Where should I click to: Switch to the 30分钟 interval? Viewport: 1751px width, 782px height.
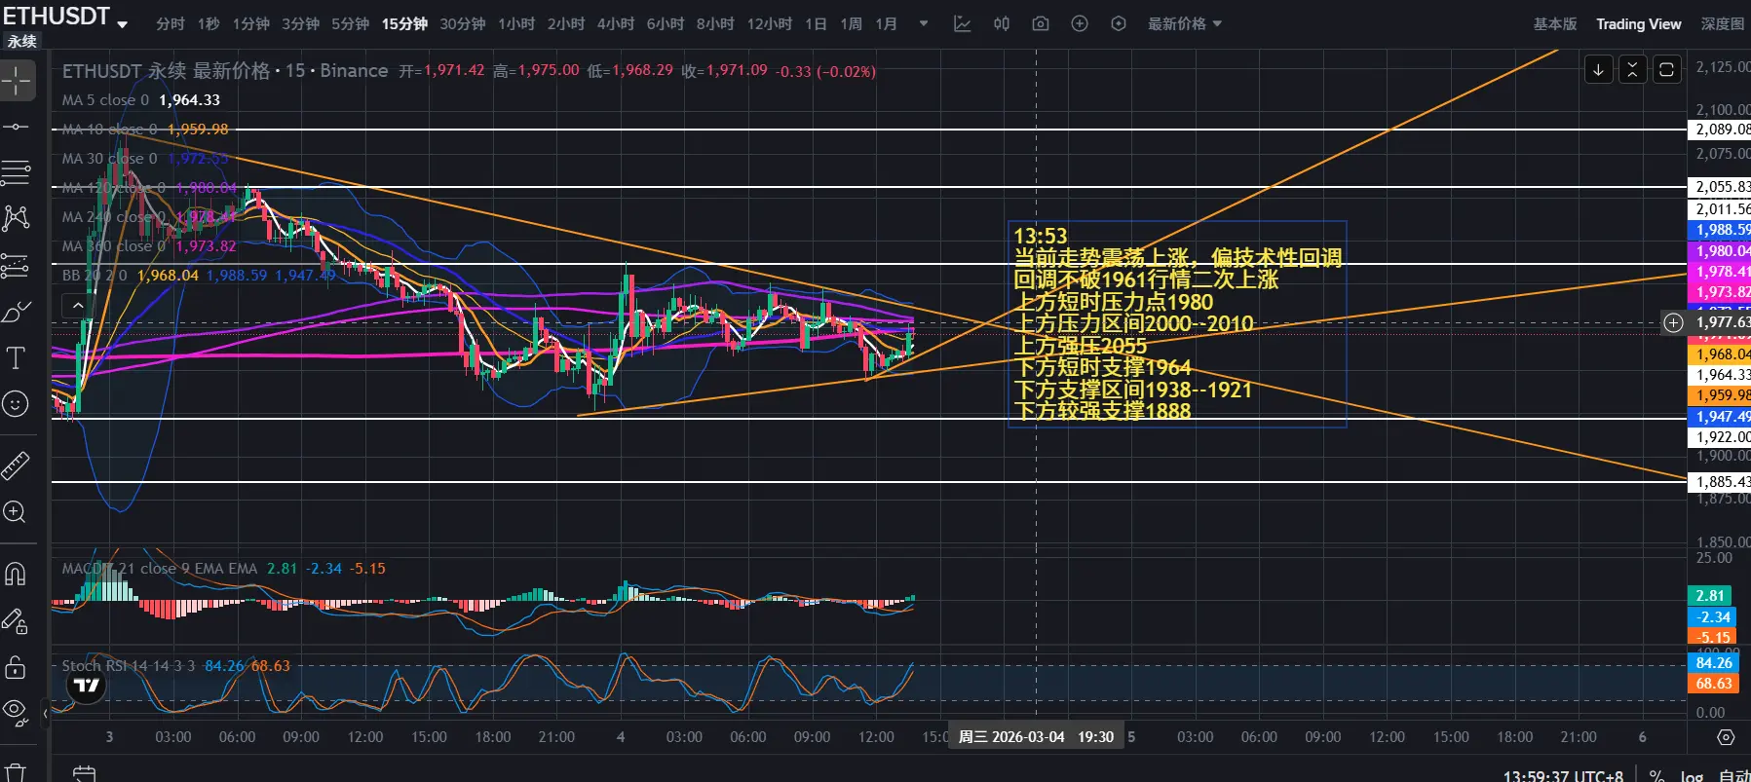coord(463,23)
